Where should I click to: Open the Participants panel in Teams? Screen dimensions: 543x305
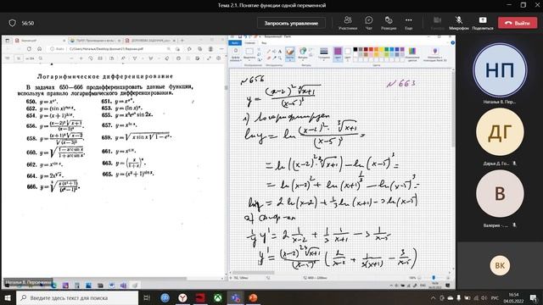tap(348, 23)
